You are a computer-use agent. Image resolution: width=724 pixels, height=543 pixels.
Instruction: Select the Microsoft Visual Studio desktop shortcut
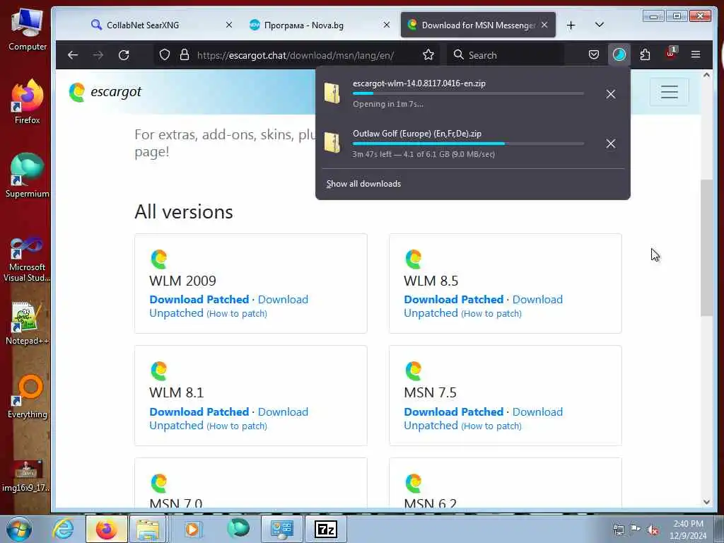(27, 259)
